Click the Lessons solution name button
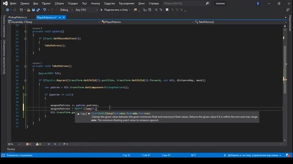The image size is (293, 164). [x=220, y=3]
